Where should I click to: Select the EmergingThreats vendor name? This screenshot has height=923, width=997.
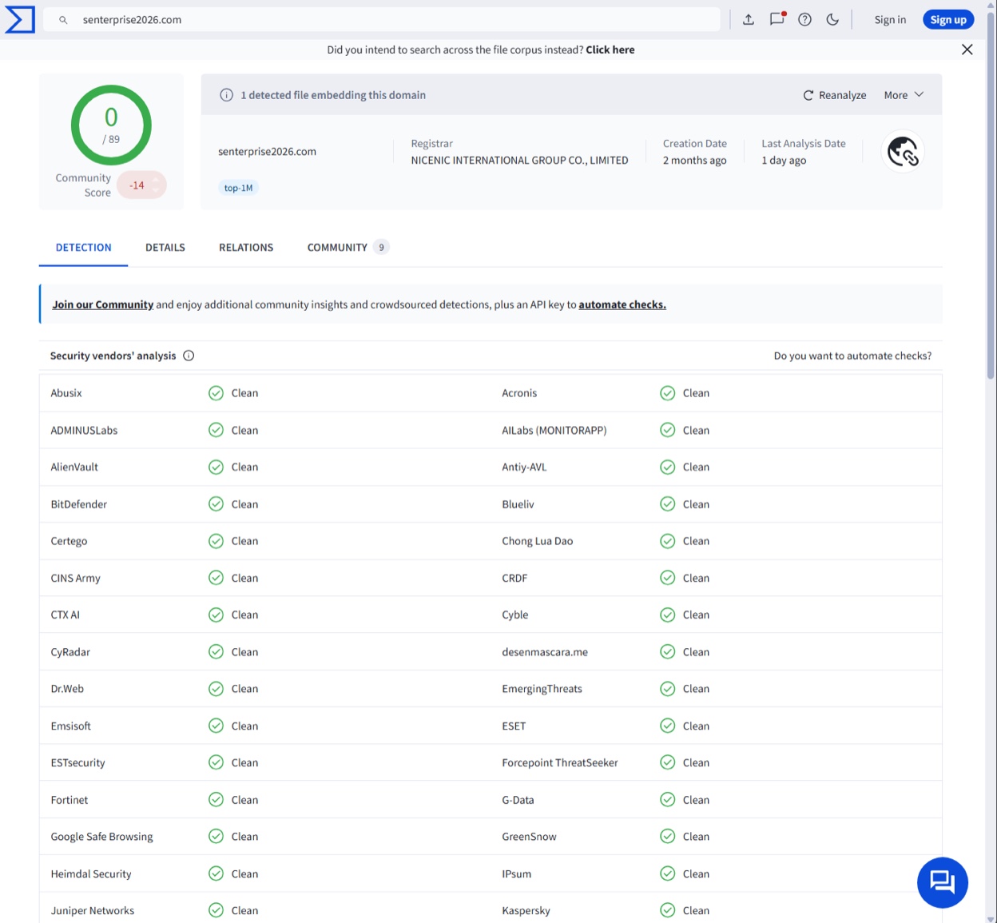[x=542, y=689]
